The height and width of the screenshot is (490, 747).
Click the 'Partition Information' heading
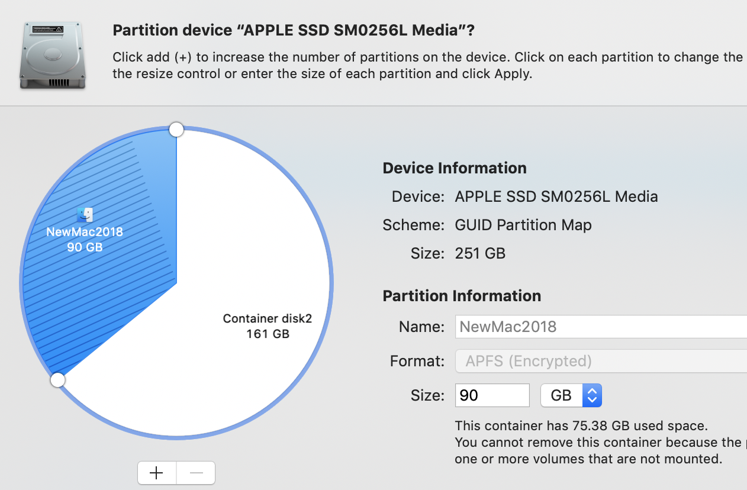pyautogui.click(x=462, y=296)
